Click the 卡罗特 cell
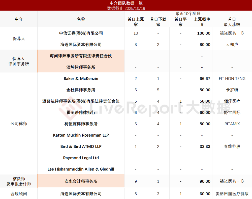Screen dimensions: 252x199 pyautogui.click(x=232, y=90)
